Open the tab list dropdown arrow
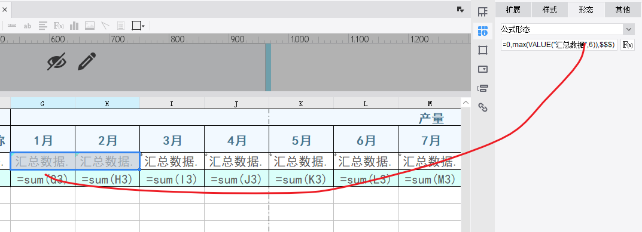 pyautogui.click(x=460, y=10)
